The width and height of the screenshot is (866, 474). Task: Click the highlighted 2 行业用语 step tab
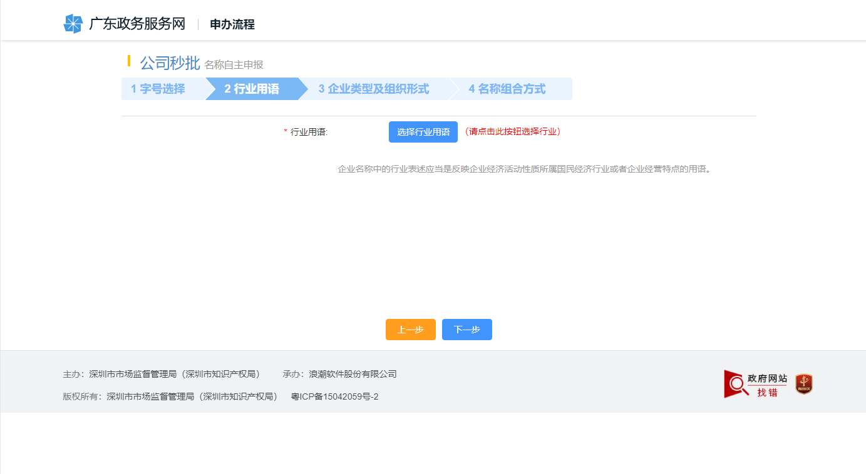(x=250, y=89)
